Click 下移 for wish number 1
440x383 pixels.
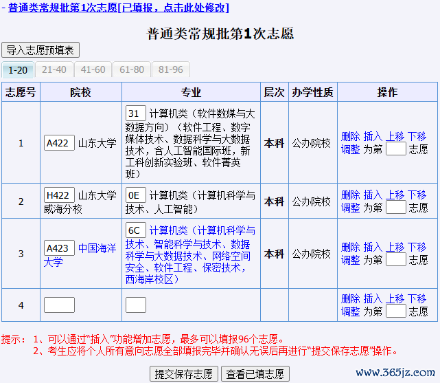[417, 137]
